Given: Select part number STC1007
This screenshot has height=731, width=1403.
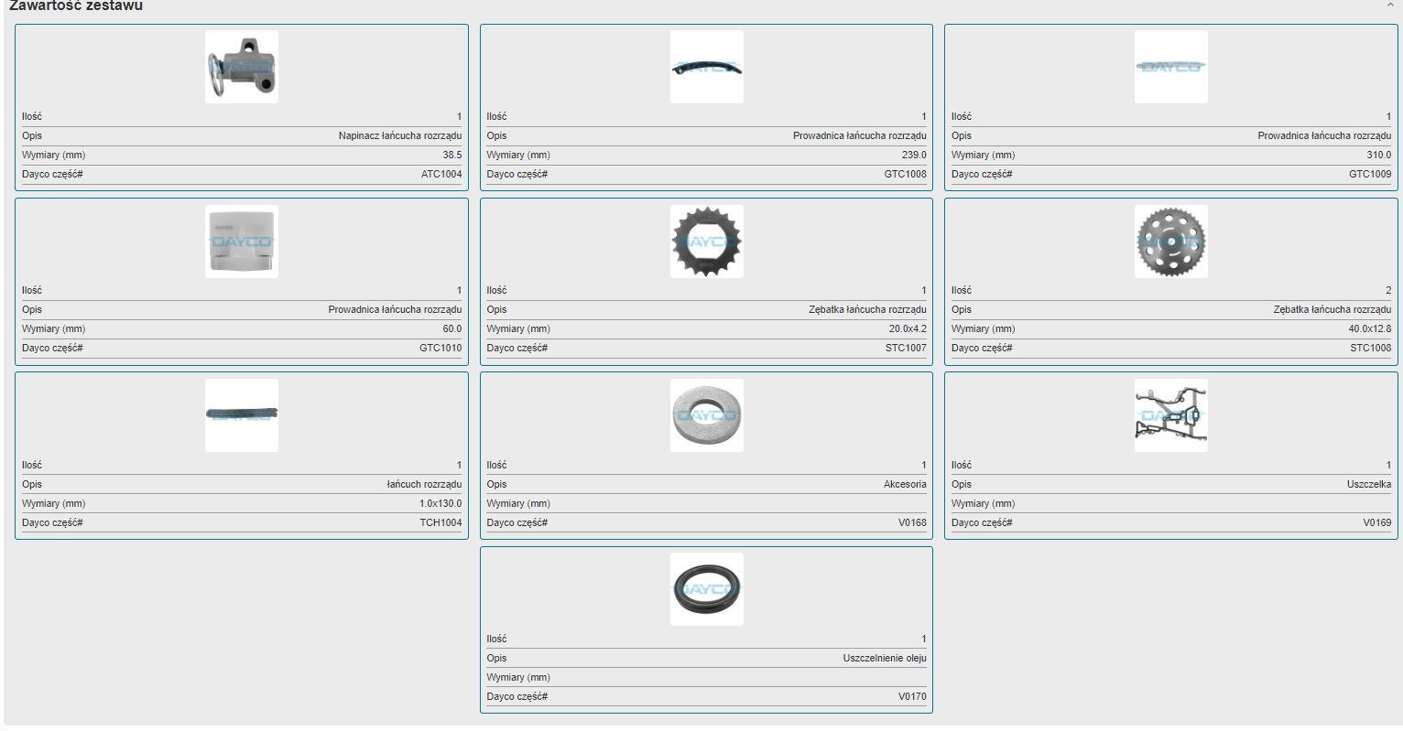Looking at the screenshot, I should 906,348.
